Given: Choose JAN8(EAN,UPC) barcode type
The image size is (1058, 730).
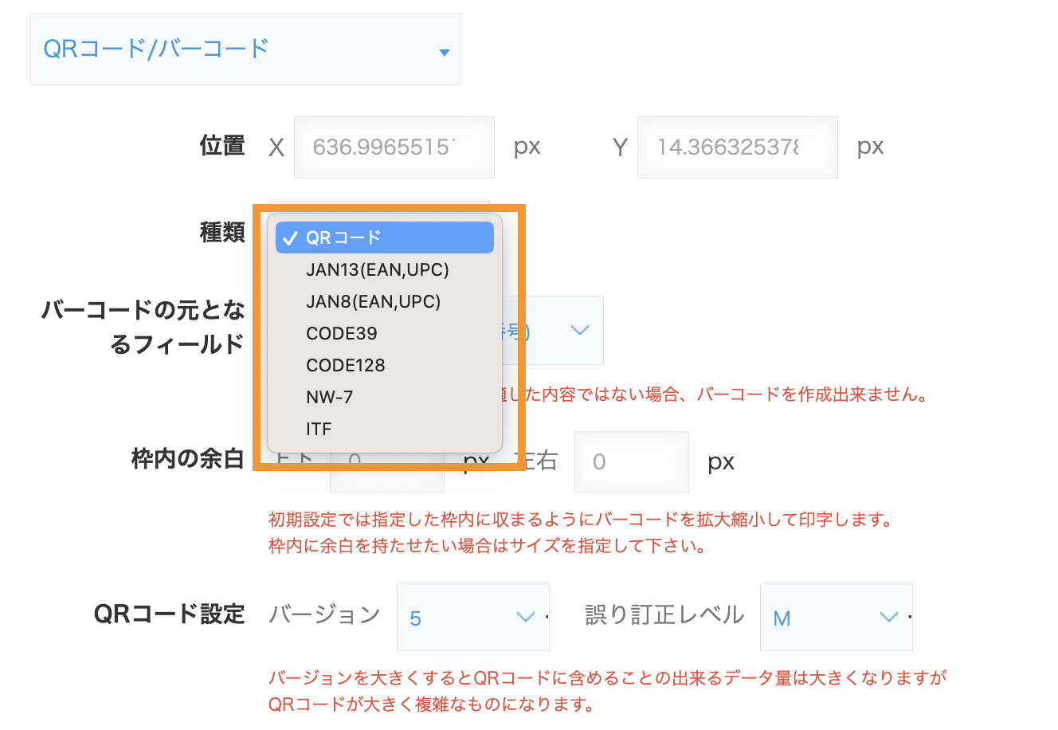Looking at the screenshot, I should [373, 301].
